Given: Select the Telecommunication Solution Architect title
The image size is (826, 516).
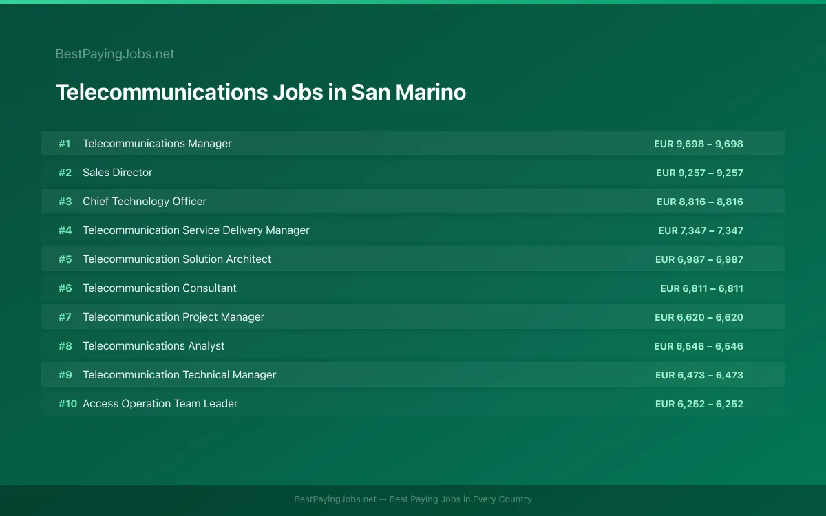Looking at the screenshot, I should point(177,259).
